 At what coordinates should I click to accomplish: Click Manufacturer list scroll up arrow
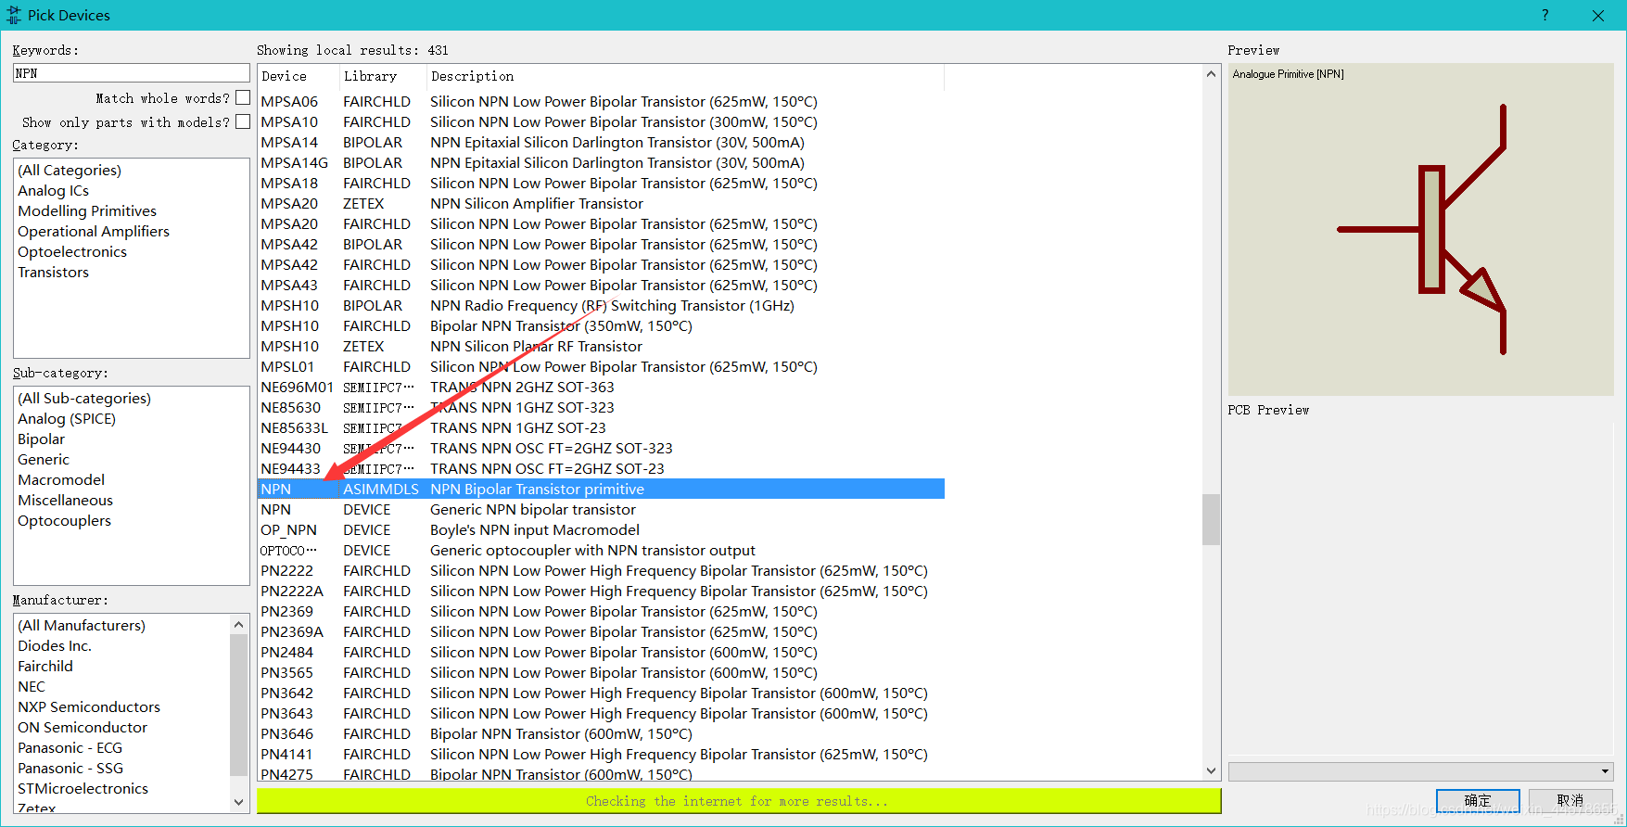click(239, 625)
